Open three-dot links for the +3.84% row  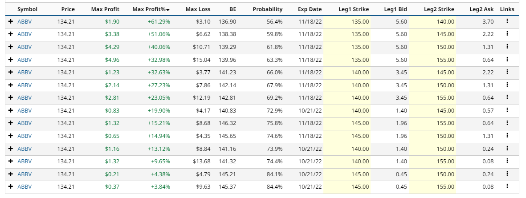(x=507, y=187)
